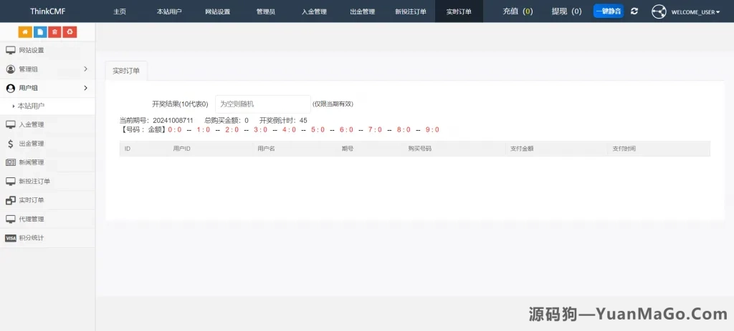Open the WELCOME_USER dropdown menu
734x331 pixels.
(x=695, y=12)
